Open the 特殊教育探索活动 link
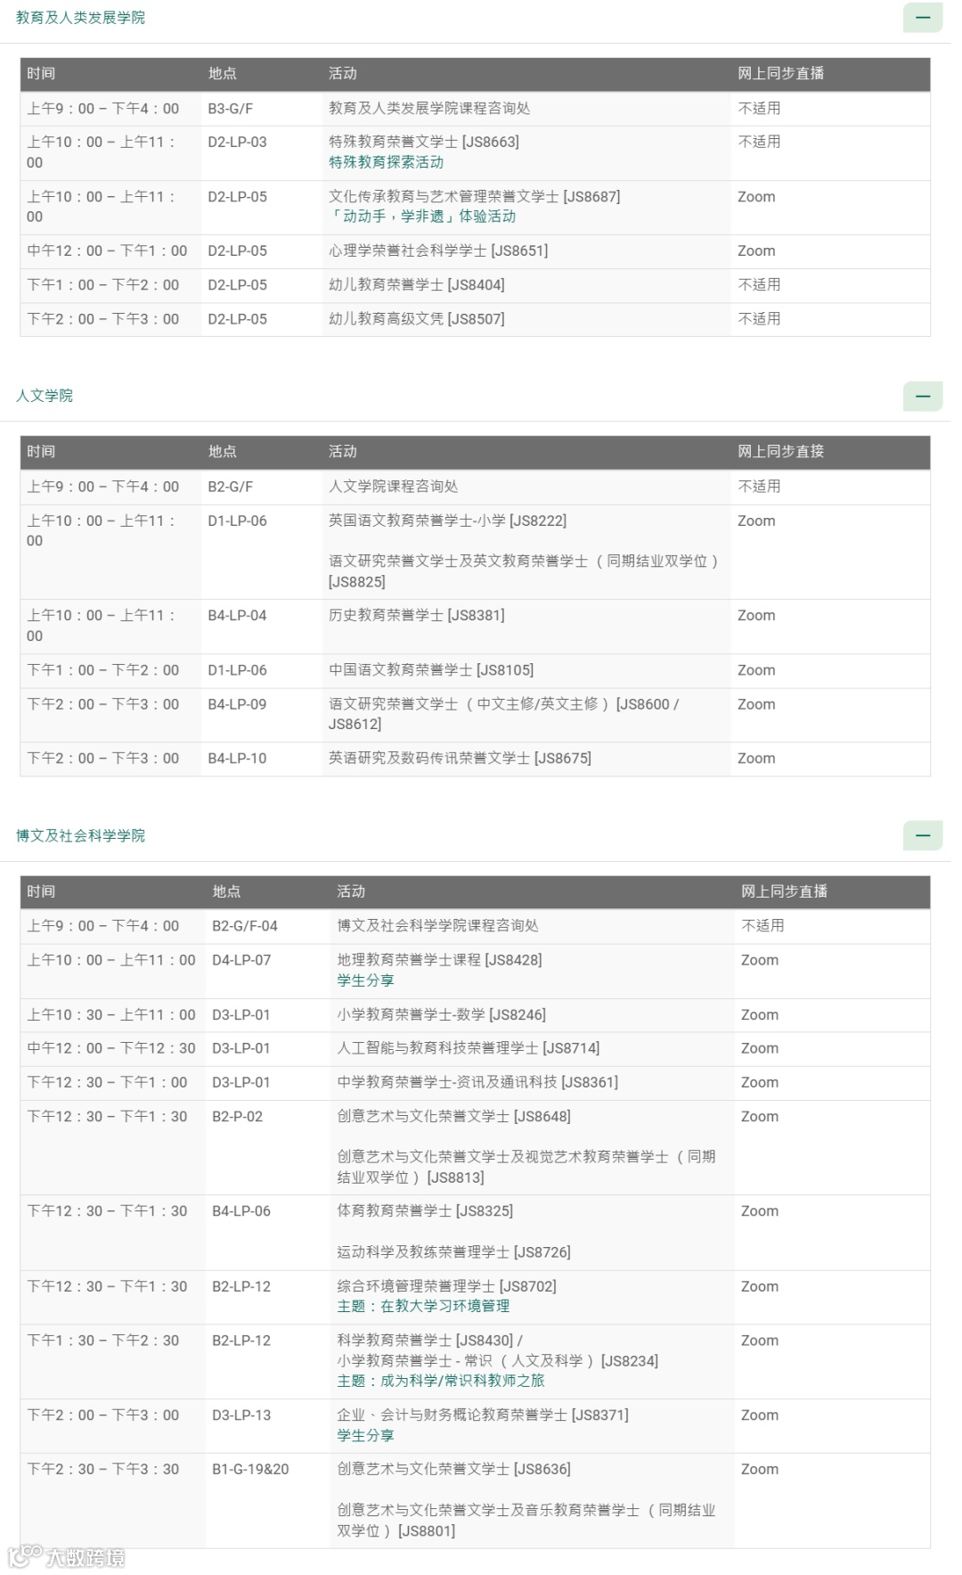Viewport: 962px width, 1575px height. tap(386, 162)
